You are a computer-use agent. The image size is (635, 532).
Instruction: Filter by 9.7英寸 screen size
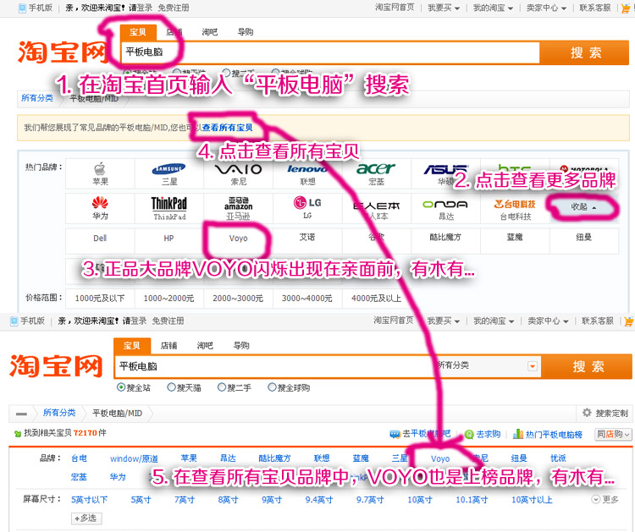370,500
